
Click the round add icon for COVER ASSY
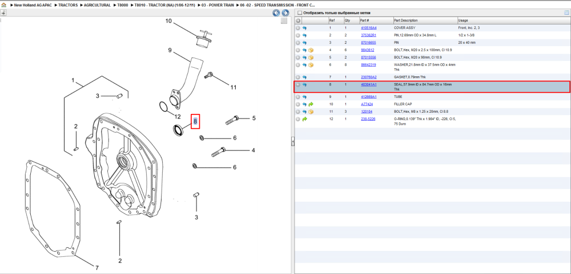(x=298, y=28)
